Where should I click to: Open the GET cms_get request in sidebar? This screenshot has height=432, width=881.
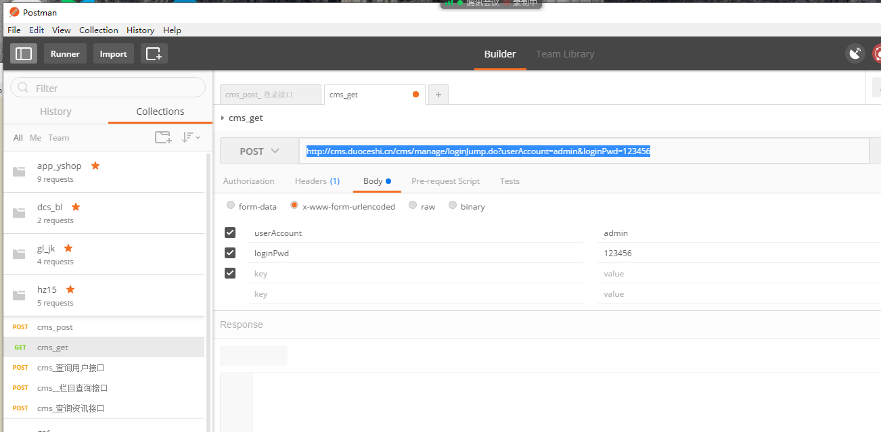[104, 347]
